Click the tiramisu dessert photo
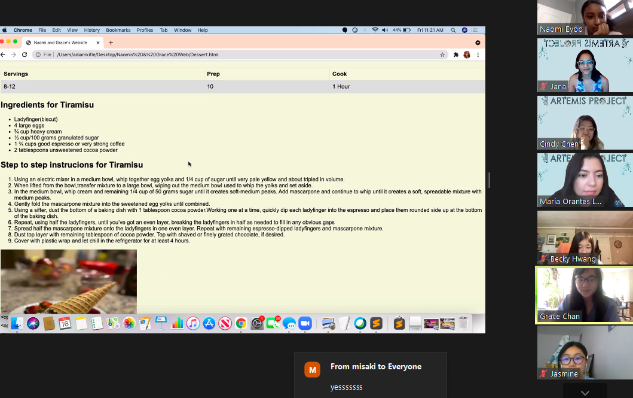Image resolution: width=633 pixels, height=398 pixels. tap(69, 282)
